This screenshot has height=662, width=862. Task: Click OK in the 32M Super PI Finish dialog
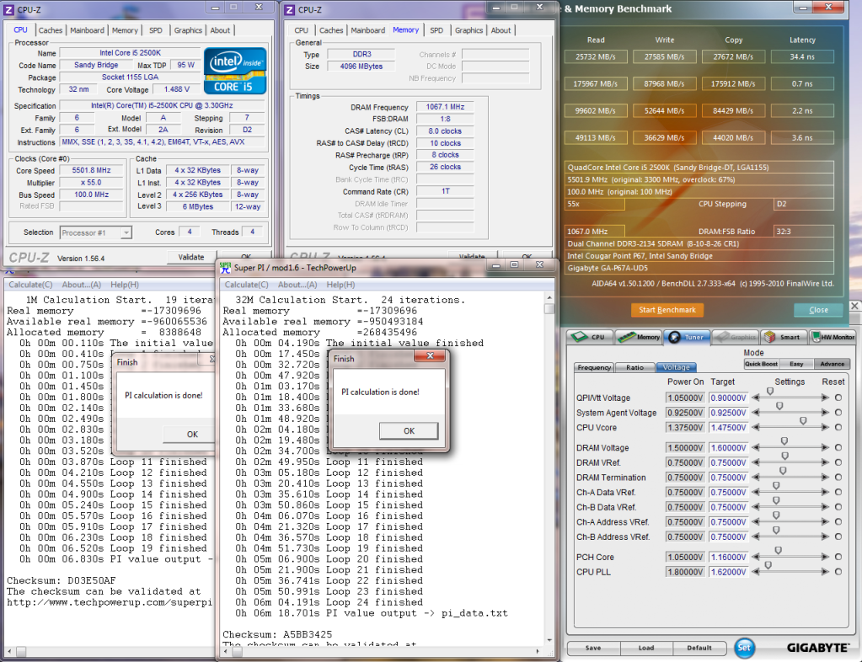point(409,430)
